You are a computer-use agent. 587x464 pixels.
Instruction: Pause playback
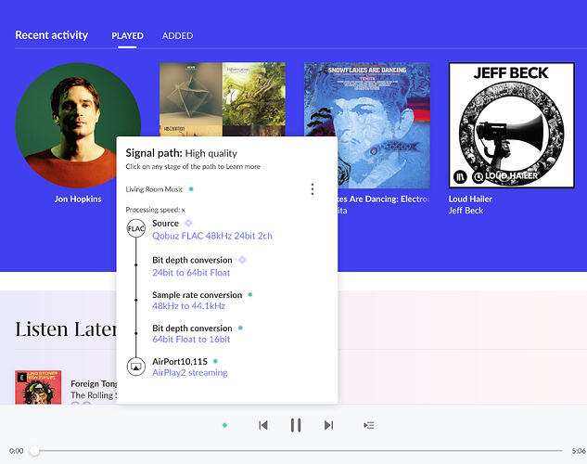click(x=296, y=425)
